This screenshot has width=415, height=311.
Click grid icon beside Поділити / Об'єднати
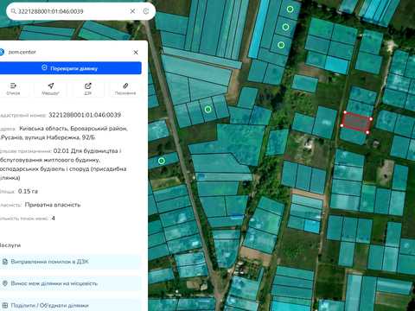(x=5, y=305)
